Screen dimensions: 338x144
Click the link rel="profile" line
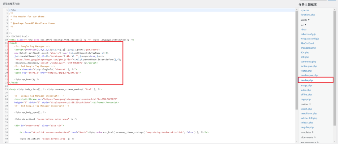(x=48, y=73)
